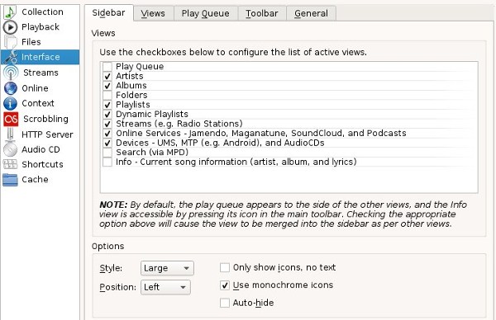Open Context settings info icon
This screenshot has height=320, width=496.
(11, 103)
